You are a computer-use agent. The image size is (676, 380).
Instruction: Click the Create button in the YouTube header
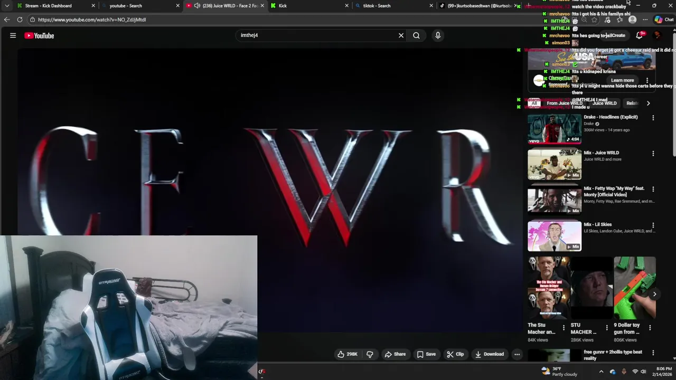pyautogui.click(x=617, y=35)
